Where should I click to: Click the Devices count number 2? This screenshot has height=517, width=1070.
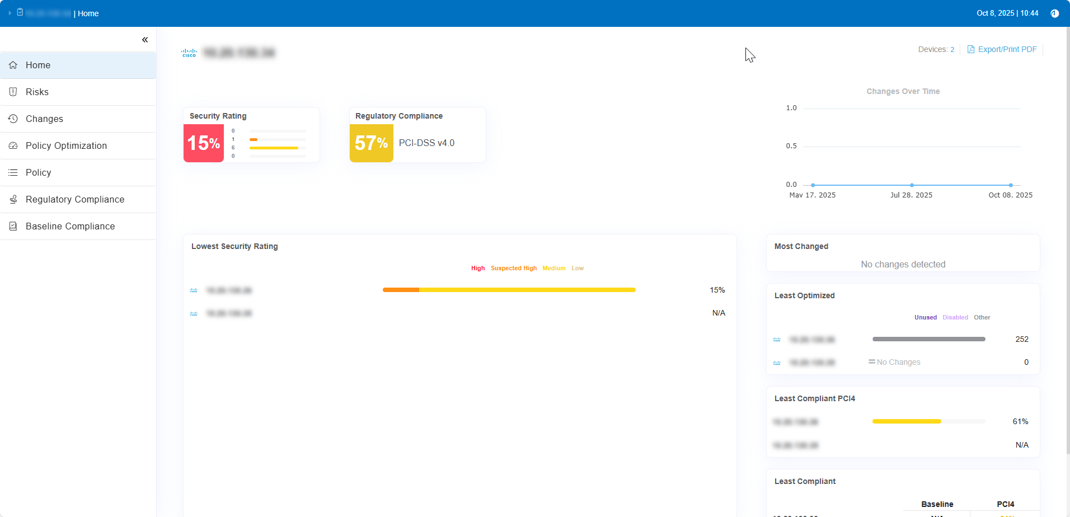point(952,49)
